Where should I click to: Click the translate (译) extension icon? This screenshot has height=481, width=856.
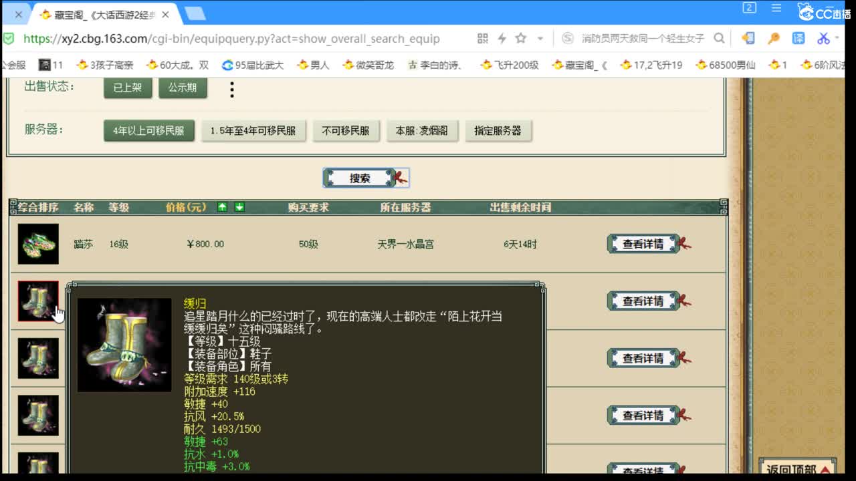(798, 38)
